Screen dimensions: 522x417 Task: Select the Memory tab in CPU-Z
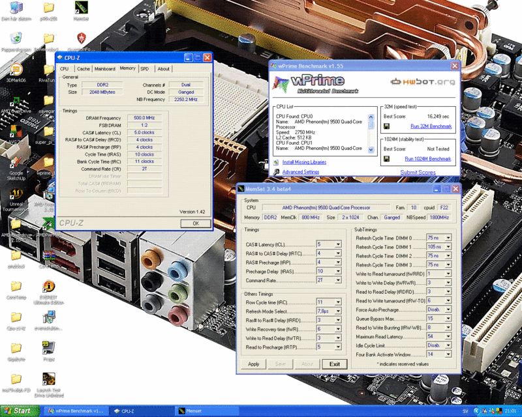coord(127,68)
